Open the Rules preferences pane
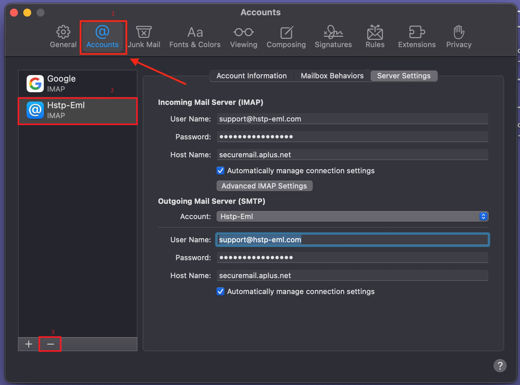The image size is (520, 385). (x=375, y=37)
